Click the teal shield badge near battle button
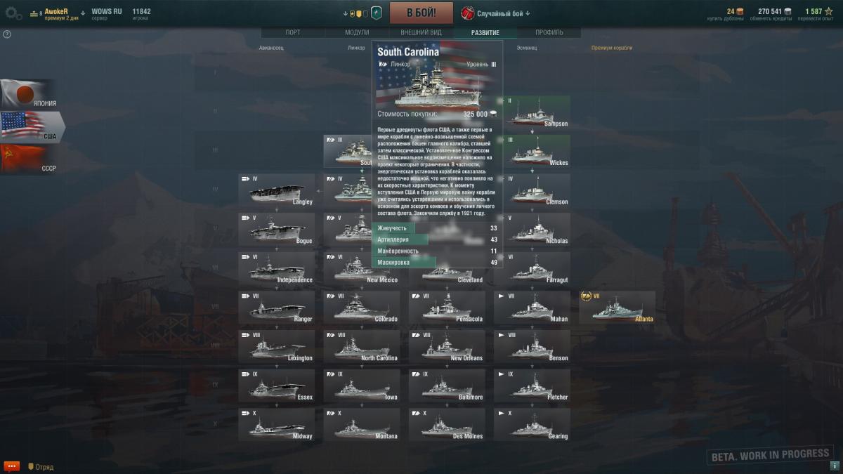 376,13
